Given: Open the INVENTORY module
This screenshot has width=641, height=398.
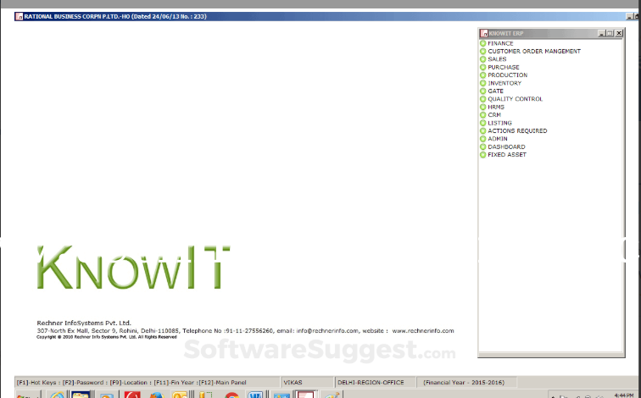Looking at the screenshot, I should pyautogui.click(x=504, y=83).
